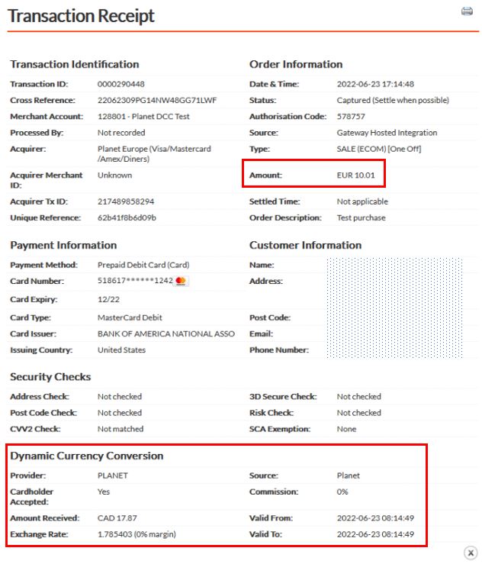Click status Captured (Settle when possible)

[x=393, y=100]
